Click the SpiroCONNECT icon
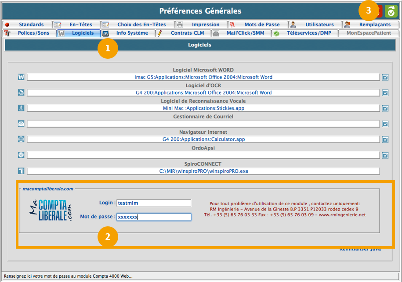 coord(21,171)
